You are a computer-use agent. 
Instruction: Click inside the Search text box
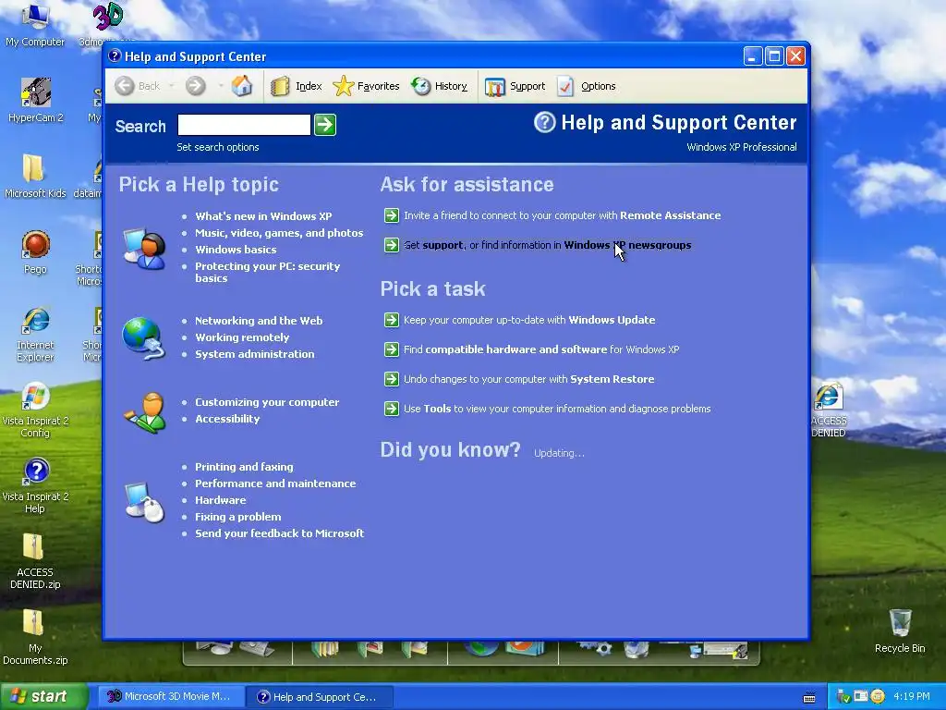(x=244, y=125)
